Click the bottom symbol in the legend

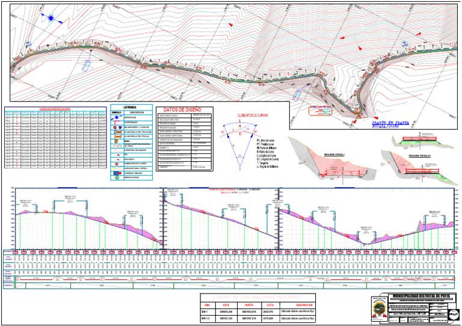pyautogui.click(x=115, y=178)
